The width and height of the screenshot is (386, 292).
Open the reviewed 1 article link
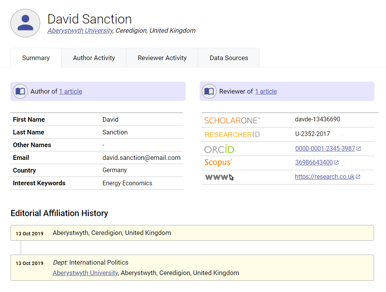[x=266, y=91]
